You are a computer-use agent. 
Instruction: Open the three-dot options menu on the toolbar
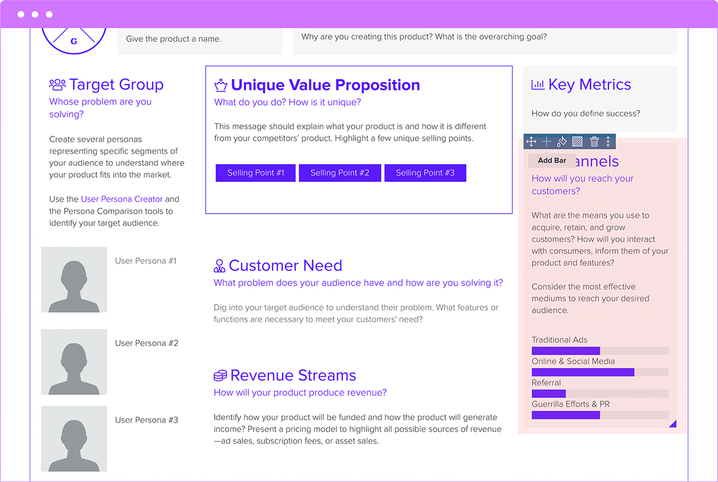[609, 142]
